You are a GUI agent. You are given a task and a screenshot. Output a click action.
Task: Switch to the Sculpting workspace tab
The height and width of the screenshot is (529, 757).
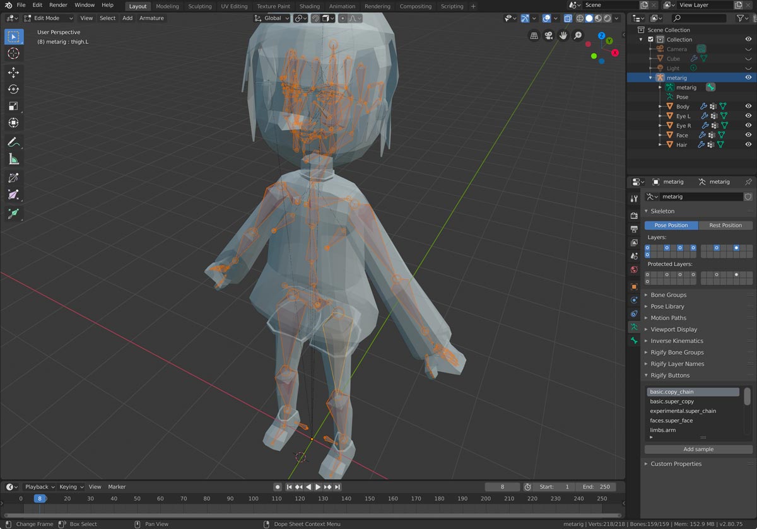pos(200,6)
